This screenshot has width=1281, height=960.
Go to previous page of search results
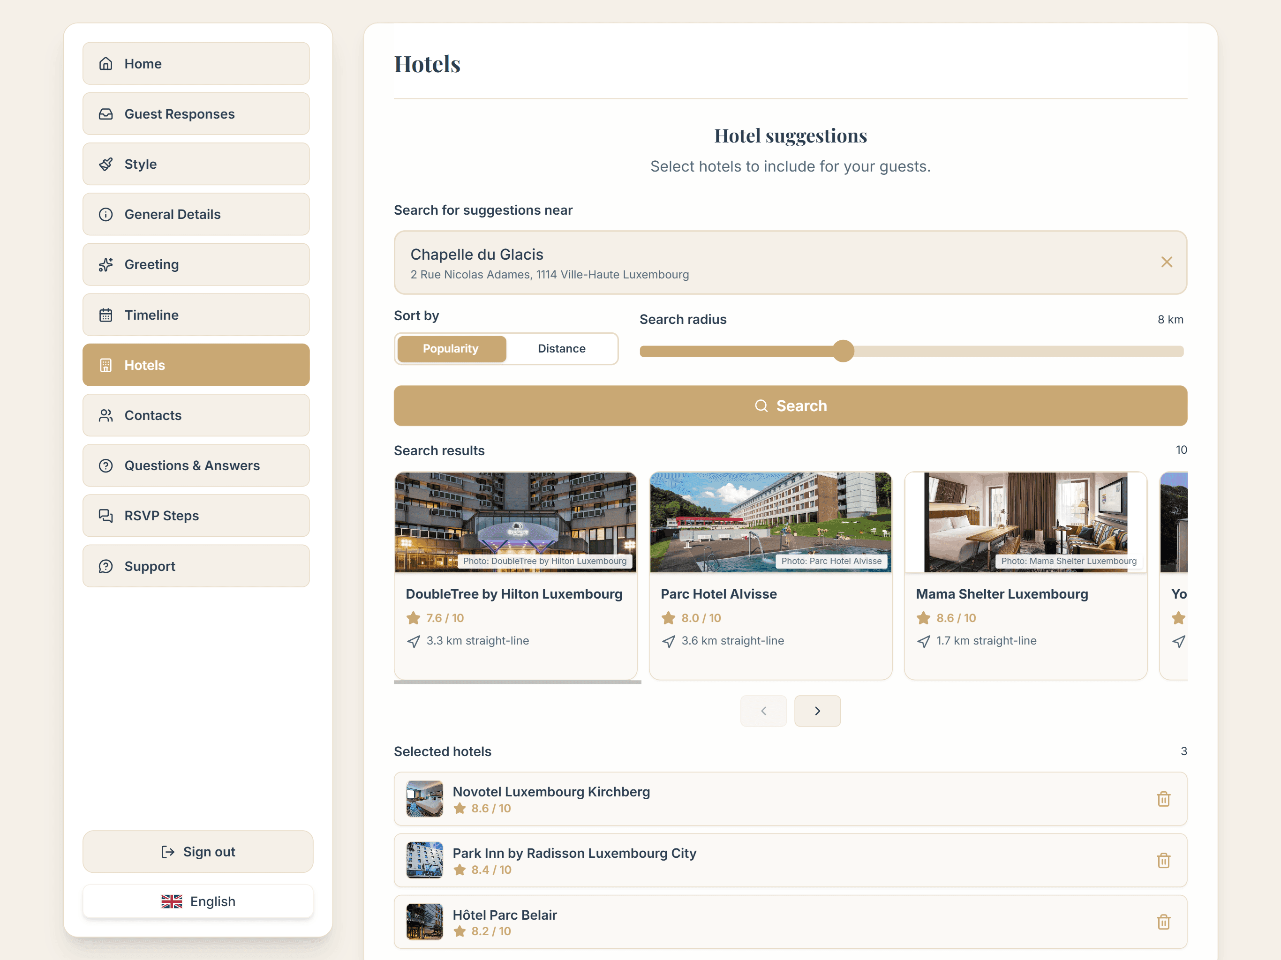point(763,711)
